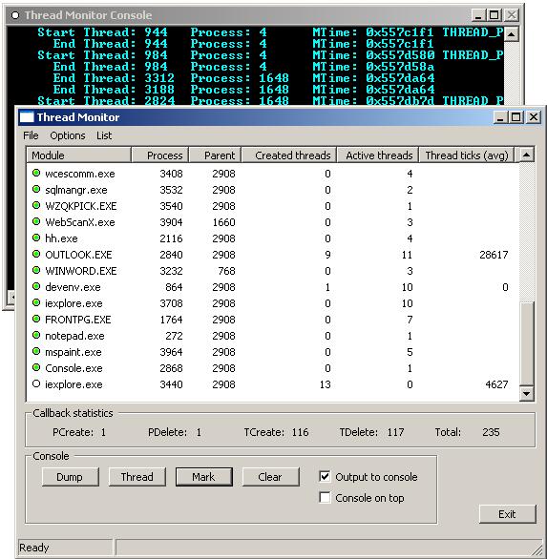Click green status icon beside WZQKPICK.EXE
This screenshot has height=559, width=547.
[36, 206]
